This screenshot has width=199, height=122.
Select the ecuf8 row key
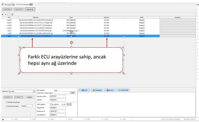[9, 34]
